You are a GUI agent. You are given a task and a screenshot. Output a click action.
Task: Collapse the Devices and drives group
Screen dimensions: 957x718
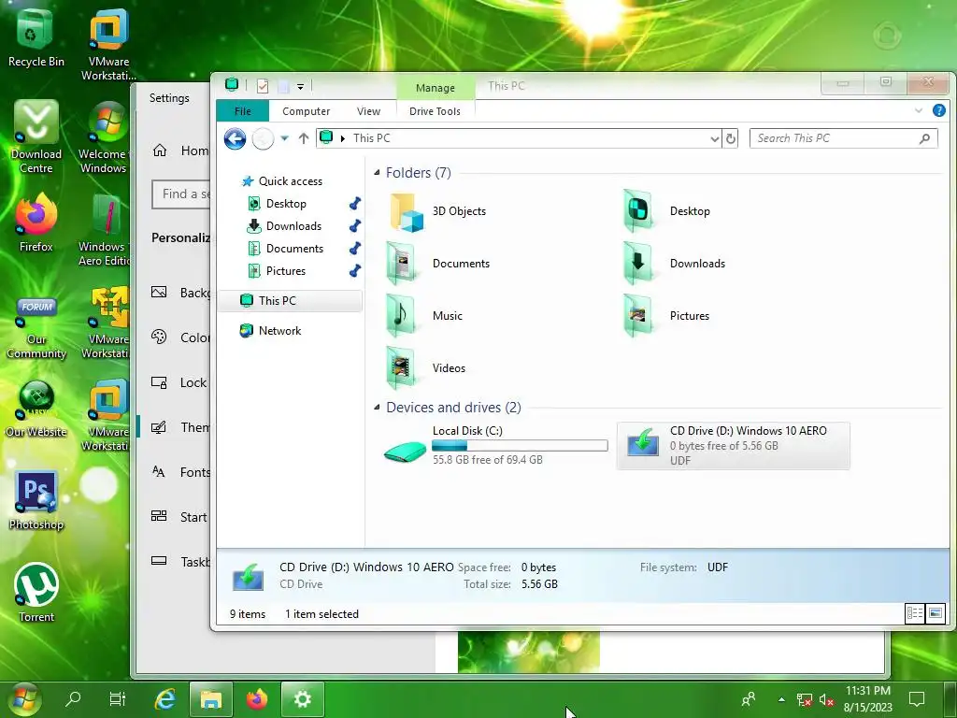tap(377, 408)
